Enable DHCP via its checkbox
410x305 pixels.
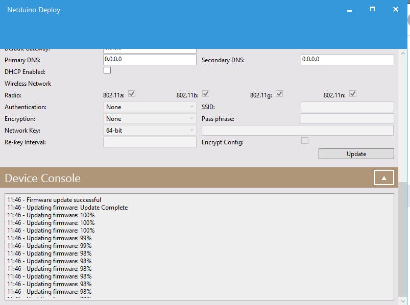pyautogui.click(x=107, y=70)
